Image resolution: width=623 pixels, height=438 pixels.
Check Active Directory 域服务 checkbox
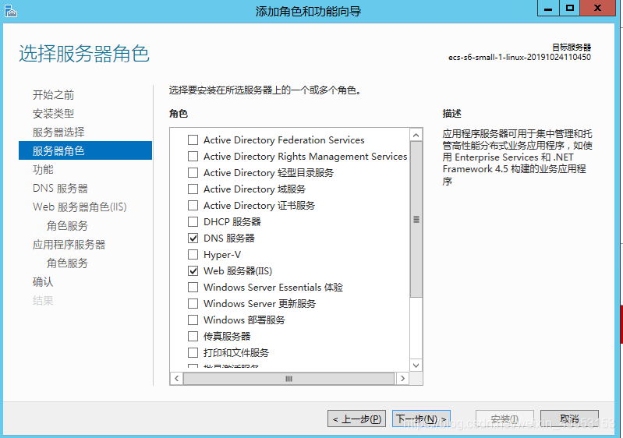tap(193, 189)
